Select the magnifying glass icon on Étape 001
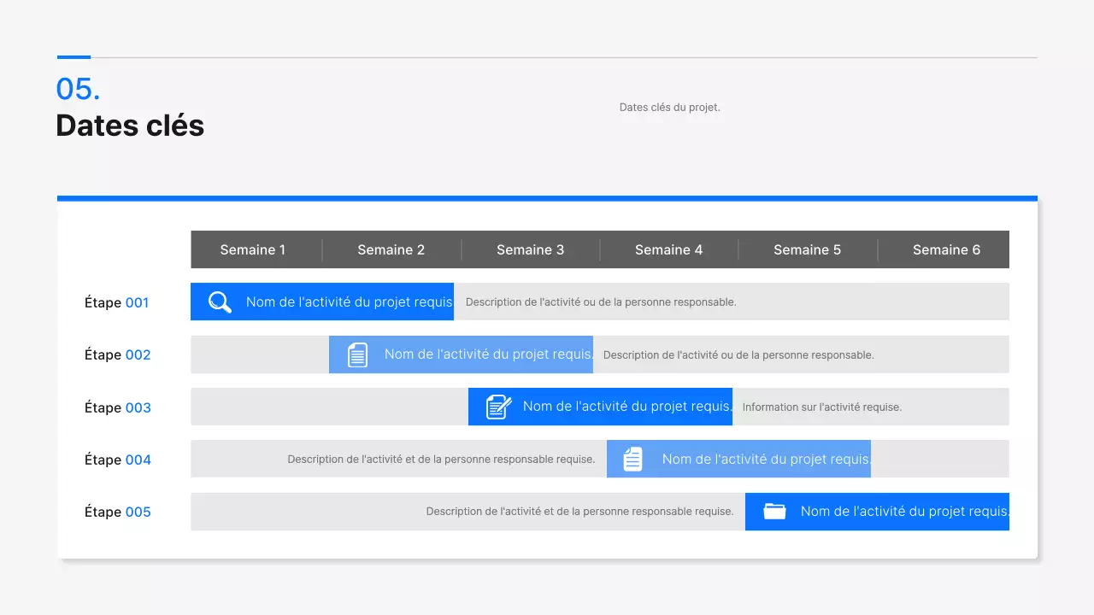The width and height of the screenshot is (1094, 615). coord(219,302)
